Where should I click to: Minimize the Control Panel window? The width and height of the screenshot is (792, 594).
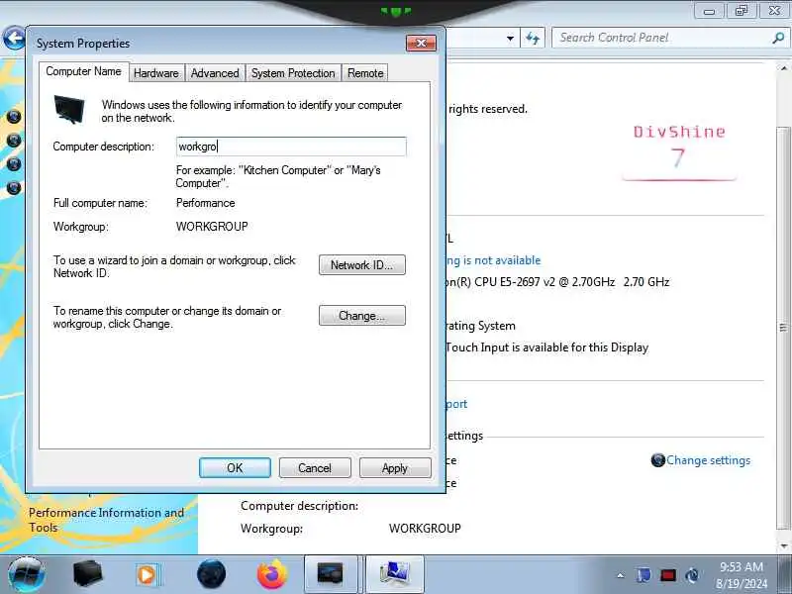pyautogui.click(x=709, y=11)
